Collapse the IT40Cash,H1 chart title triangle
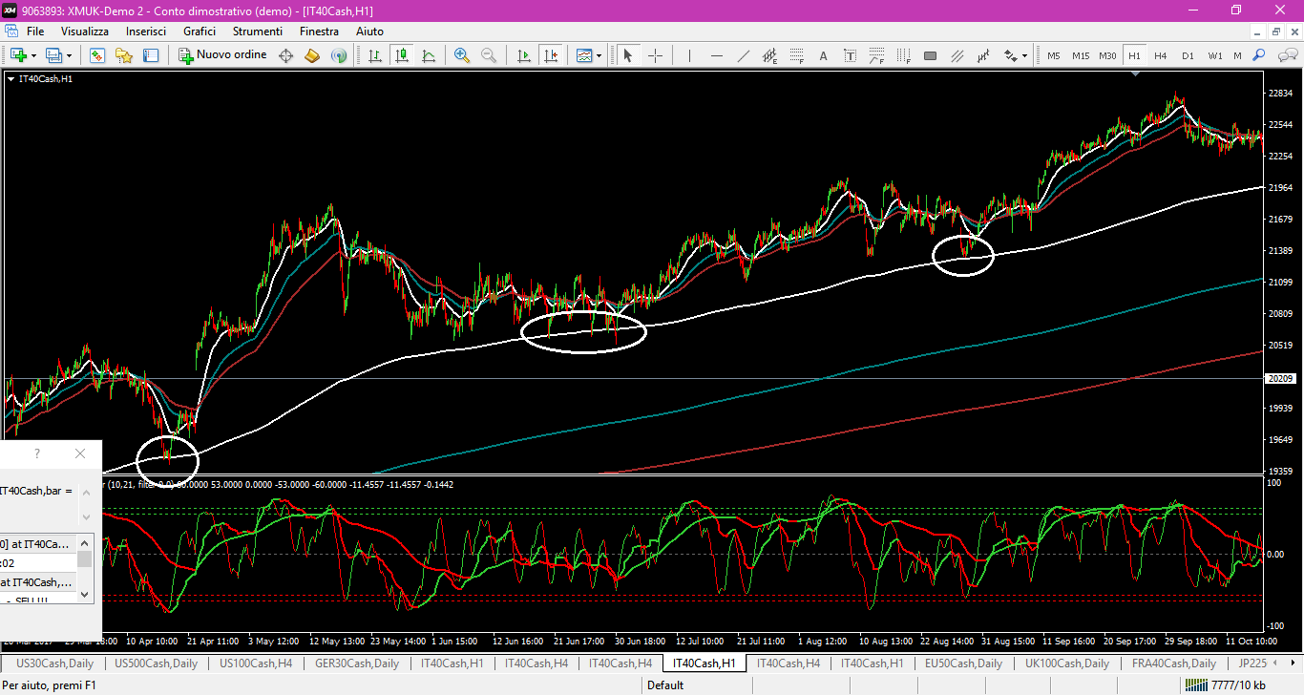 [x=11, y=78]
